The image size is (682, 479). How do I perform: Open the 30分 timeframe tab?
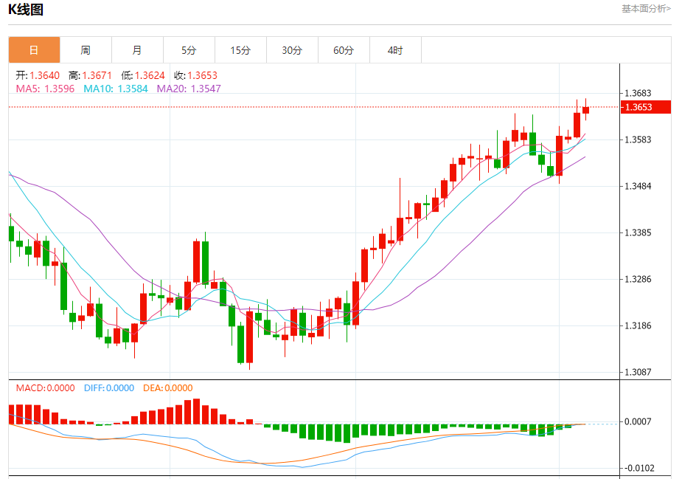(x=292, y=50)
